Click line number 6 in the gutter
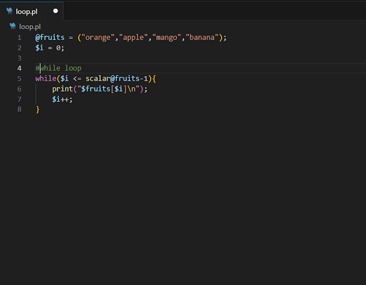 tap(19, 89)
